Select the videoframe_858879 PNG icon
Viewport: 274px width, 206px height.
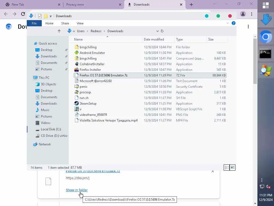click(x=77, y=115)
